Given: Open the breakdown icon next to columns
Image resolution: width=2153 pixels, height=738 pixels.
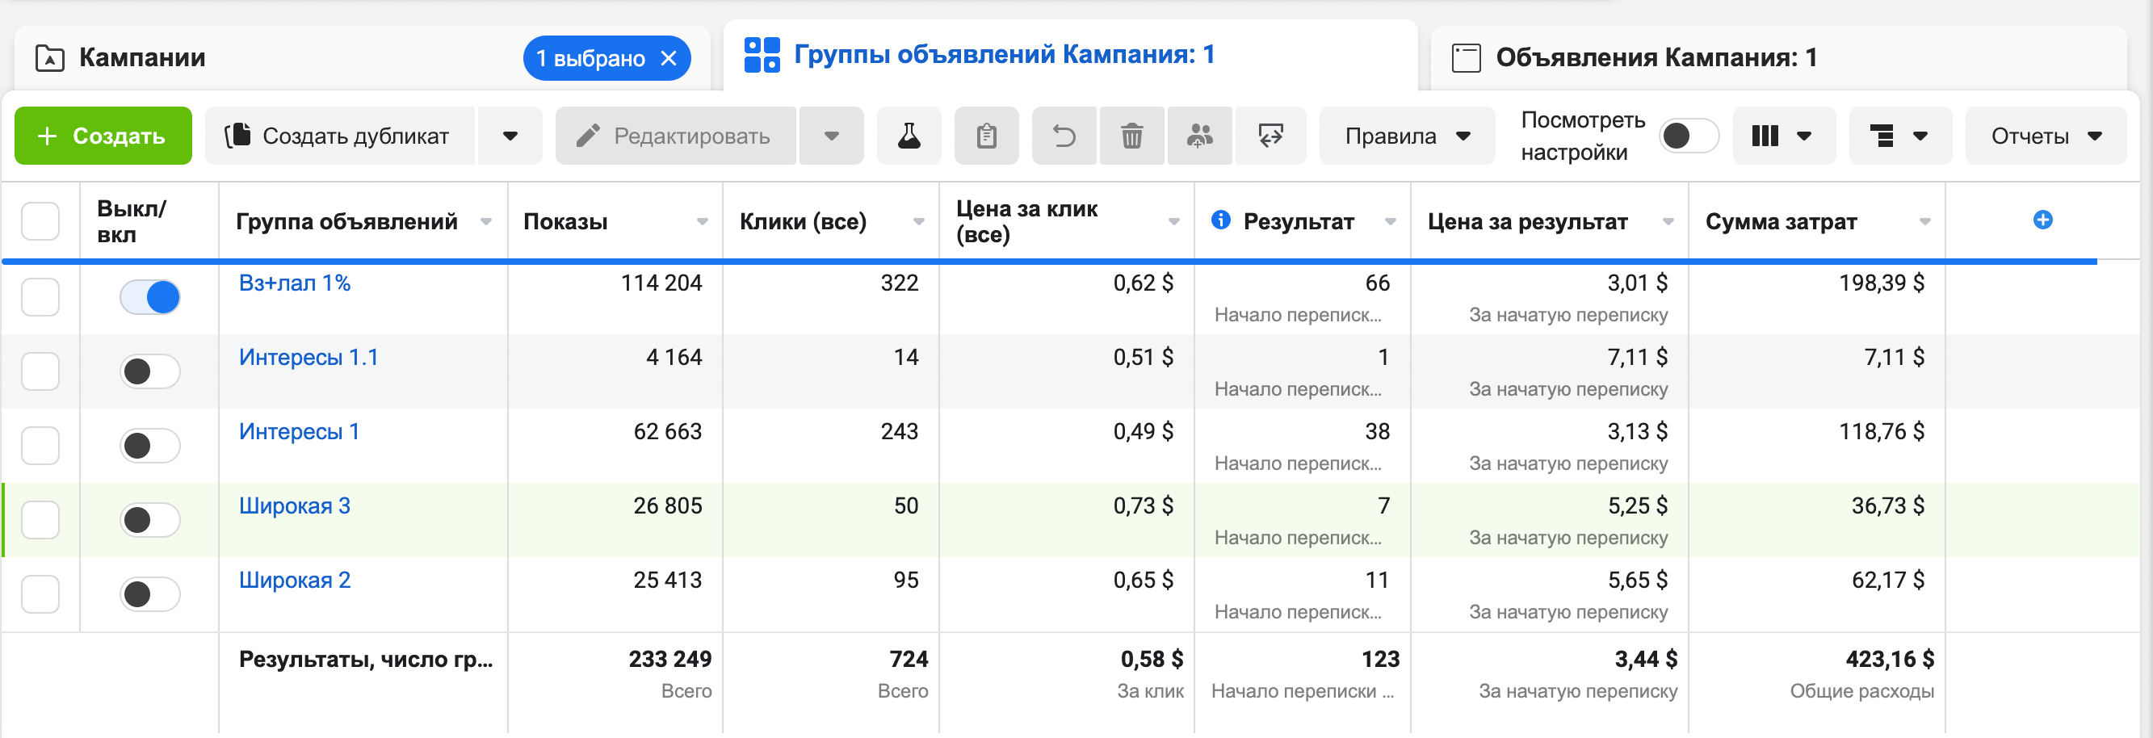Looking at the screenshot, I should 1899,136.
